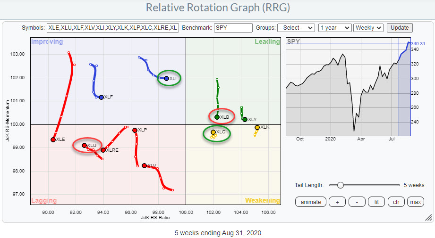
Task: Open the Groups select dropdown
Action: [296, 28]
